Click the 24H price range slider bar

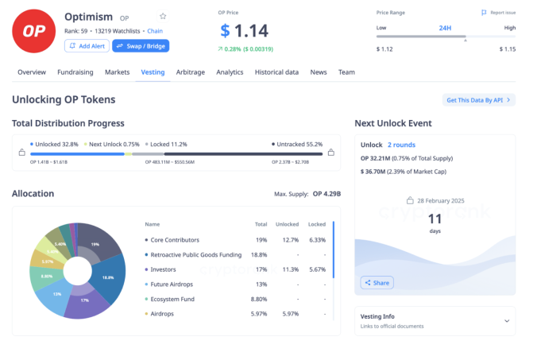click(446, 36)
